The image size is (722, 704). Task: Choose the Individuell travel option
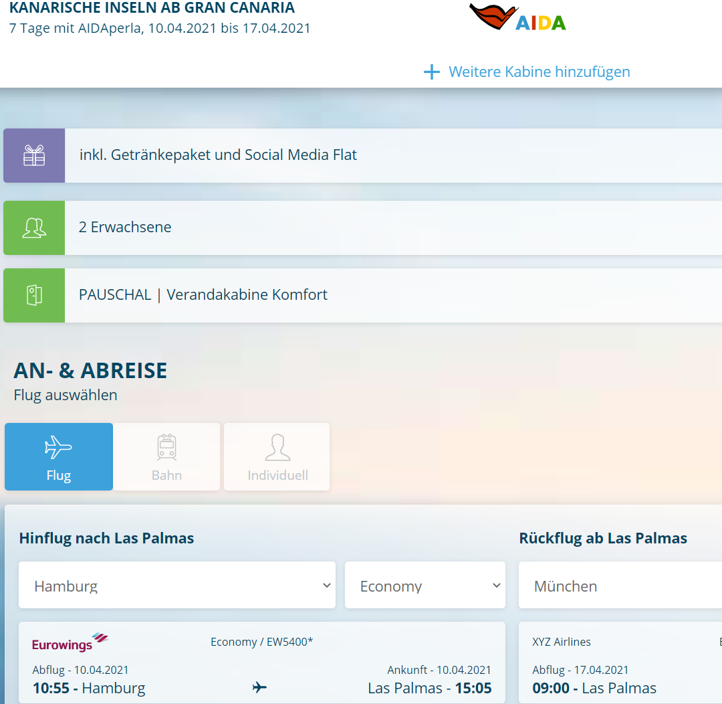[277, 457]
